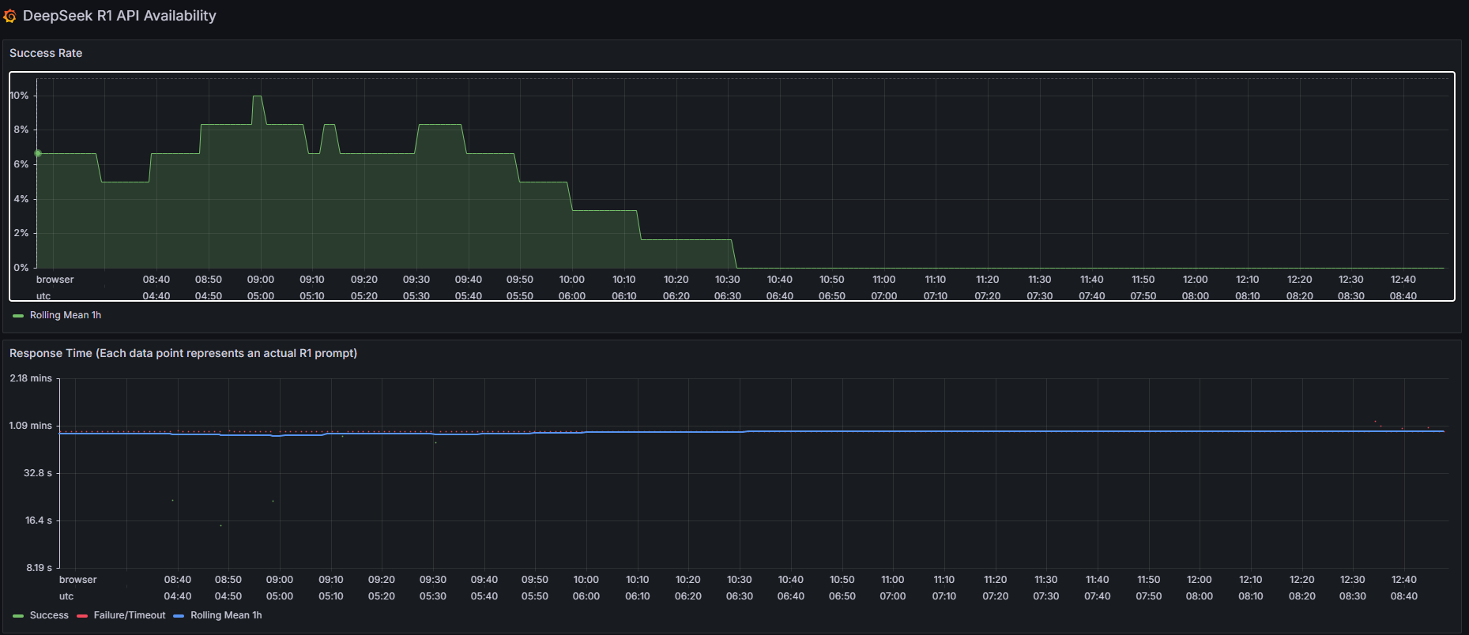The image size is (1469, 635).
Task: Click the 07:00 utc time label in the Response Time panel
Action: (x=893, y=596)
